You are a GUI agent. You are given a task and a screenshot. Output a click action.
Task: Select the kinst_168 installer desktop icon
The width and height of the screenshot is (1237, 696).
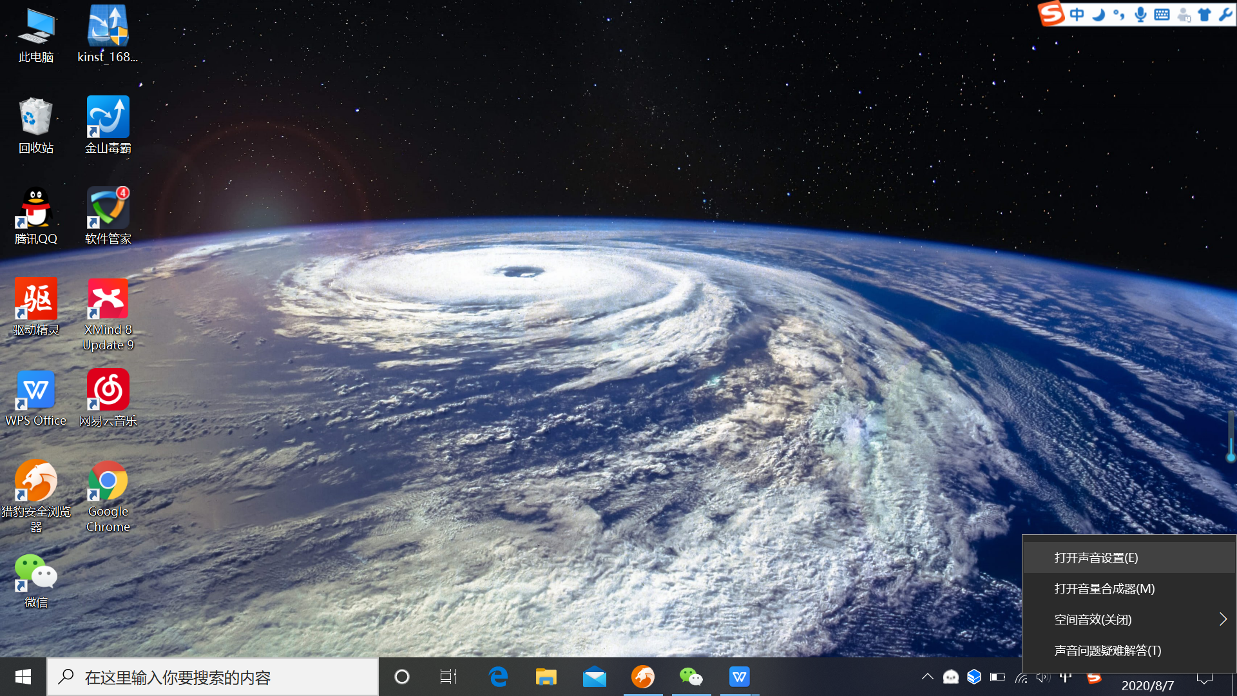pyautogui.click(x=108, y=34)
